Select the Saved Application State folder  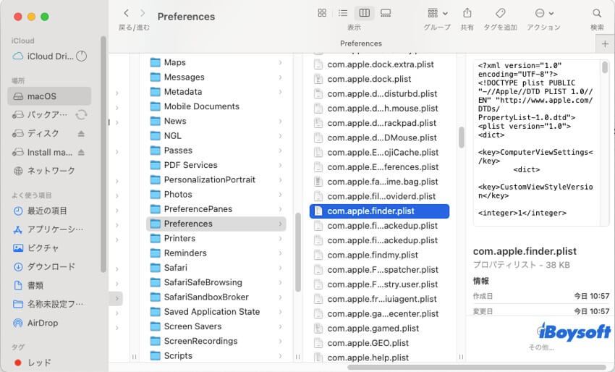(x=216, y=312)
